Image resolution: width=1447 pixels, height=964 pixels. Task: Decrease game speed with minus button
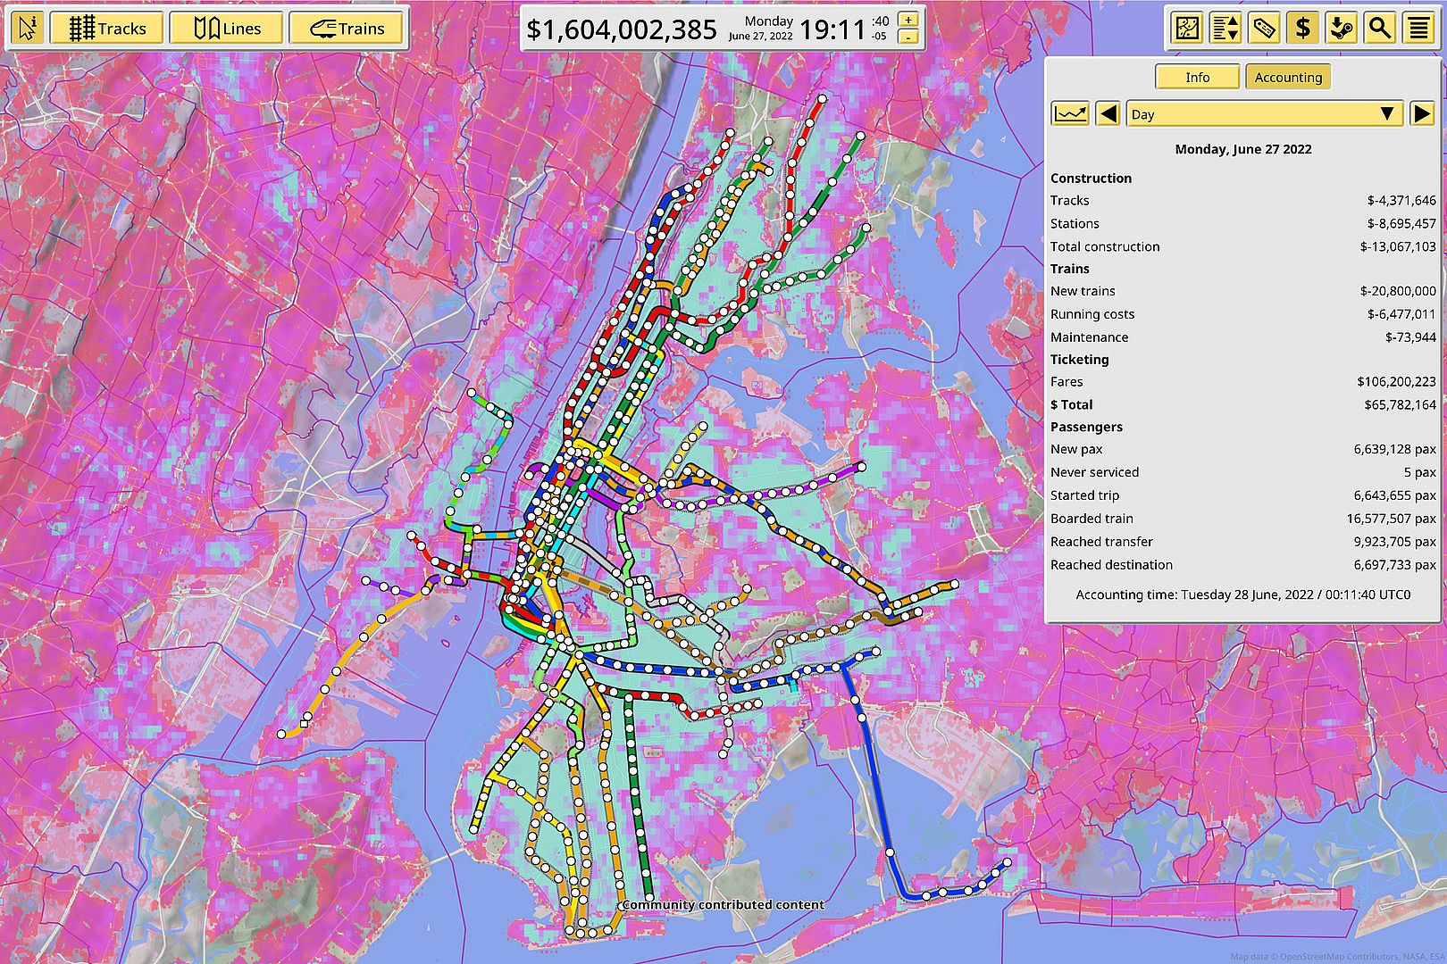click(908, 37)
